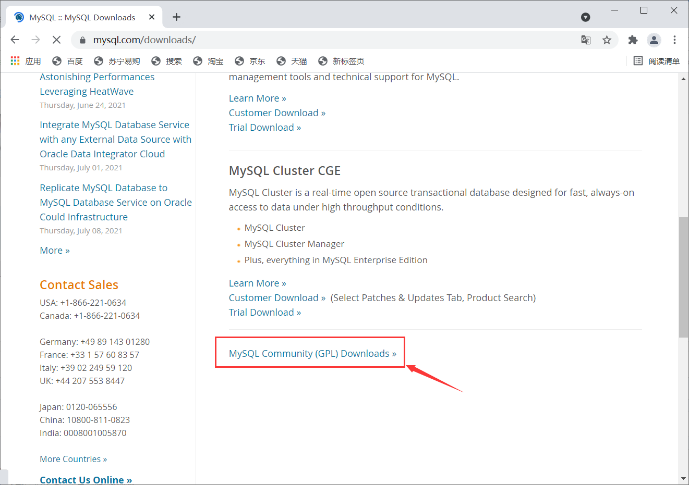
Task: Select the MySQL Downloads tab
Action: 83,17
